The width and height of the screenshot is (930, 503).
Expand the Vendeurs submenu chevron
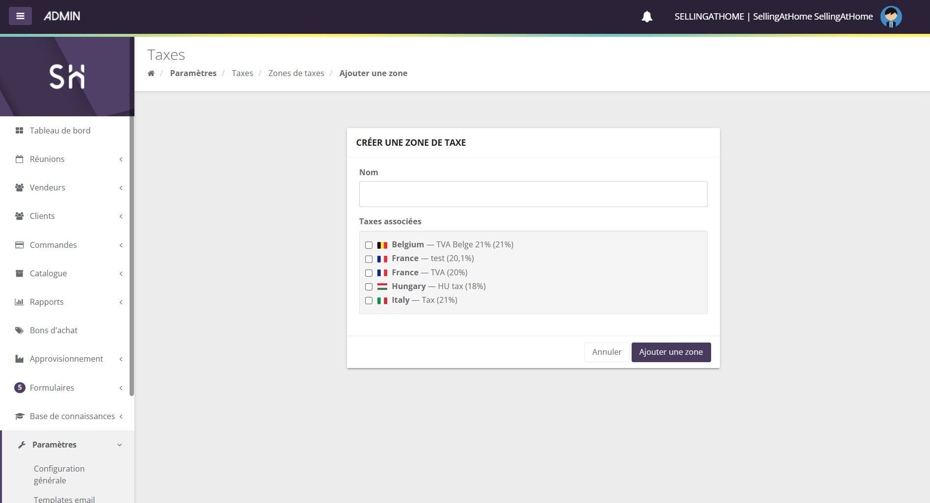(121, 187)
